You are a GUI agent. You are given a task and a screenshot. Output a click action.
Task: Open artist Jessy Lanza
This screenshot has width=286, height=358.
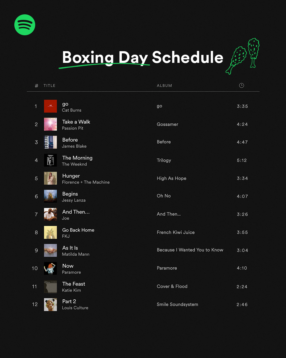pos(74,200)
